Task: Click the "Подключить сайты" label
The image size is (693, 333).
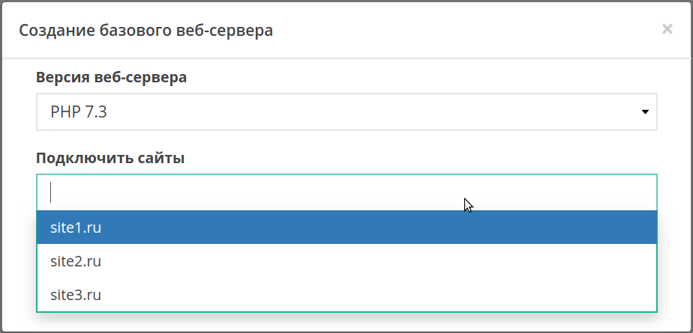Action: point(109,158)
